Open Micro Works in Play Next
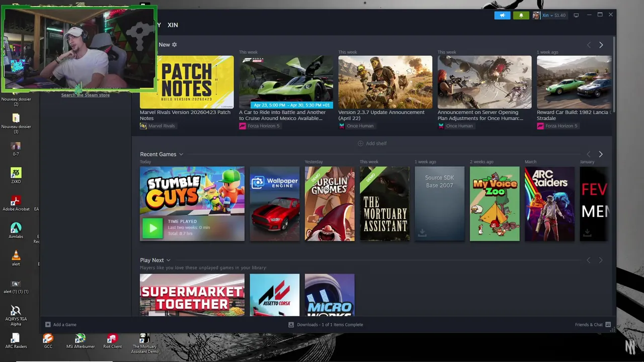The height and width of the screenshot is (362, 644). click(330, 295)
